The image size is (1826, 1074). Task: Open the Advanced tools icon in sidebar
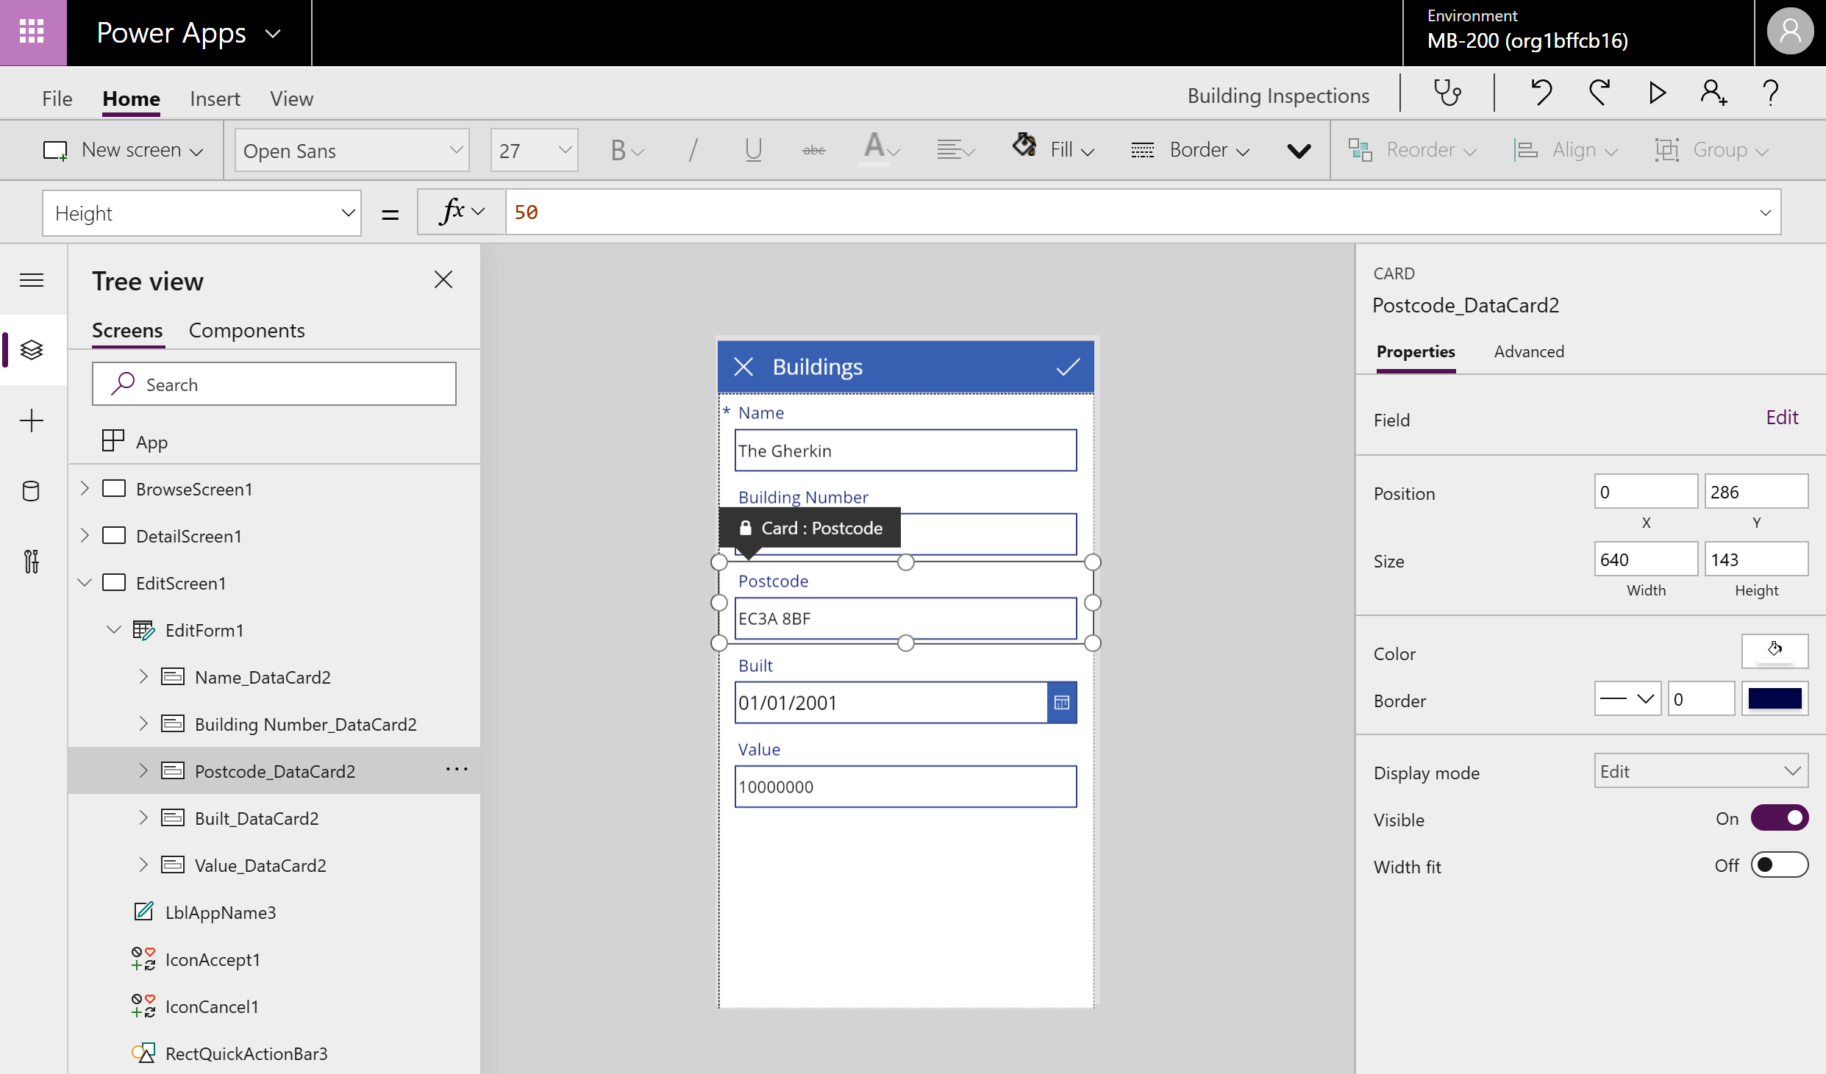pyautogui.click(x=32, y=562)
